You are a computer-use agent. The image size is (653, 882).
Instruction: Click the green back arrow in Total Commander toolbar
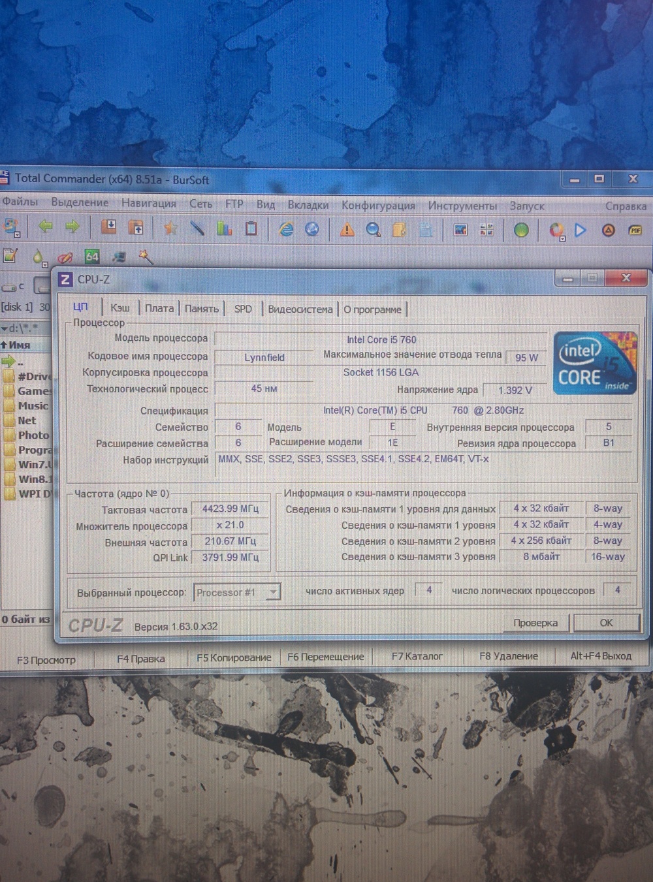point(45,227)
